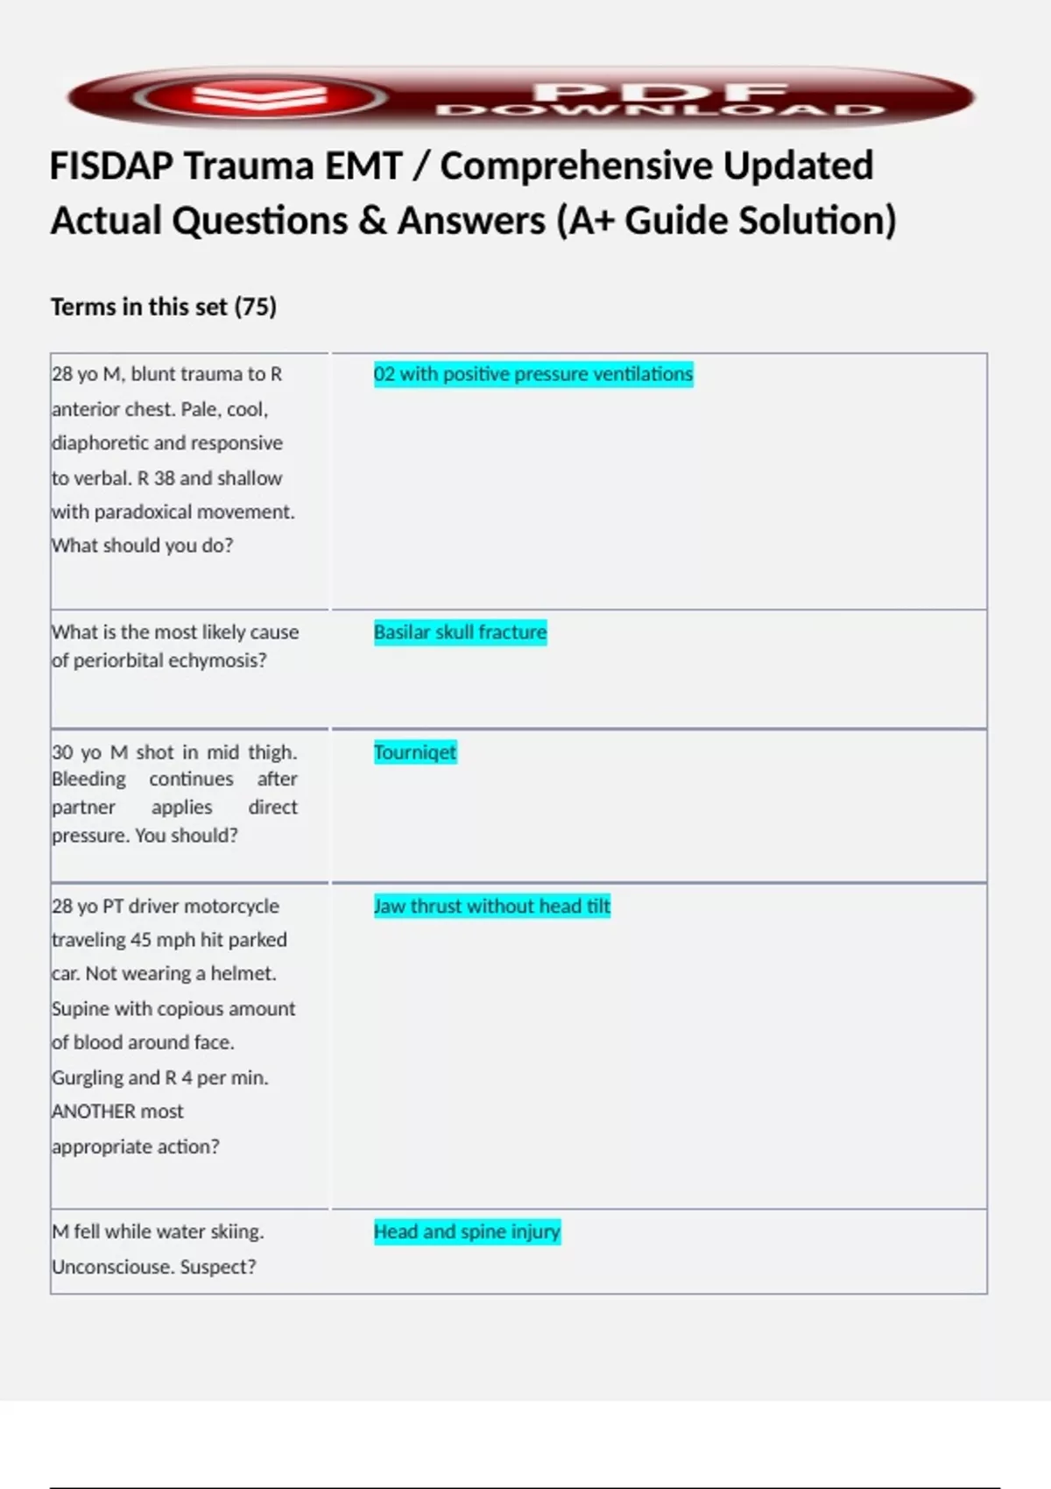Click the FISDAP Trauma EMT title line
The image size is (1051, 1489).
(462, 166)
